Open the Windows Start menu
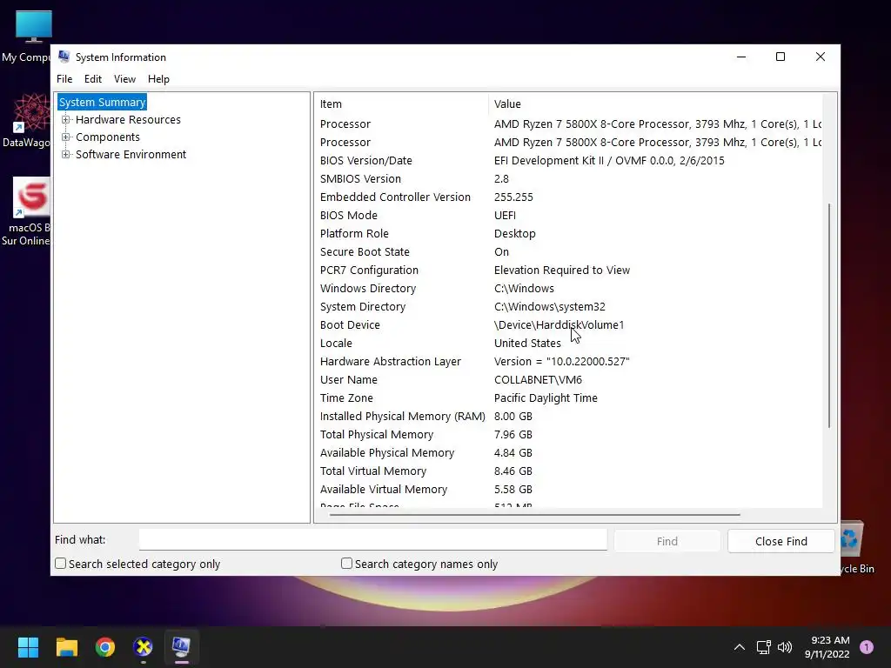The width and height of the screenshot is (891, 668). pyautogui.click(x=28, y=646)
